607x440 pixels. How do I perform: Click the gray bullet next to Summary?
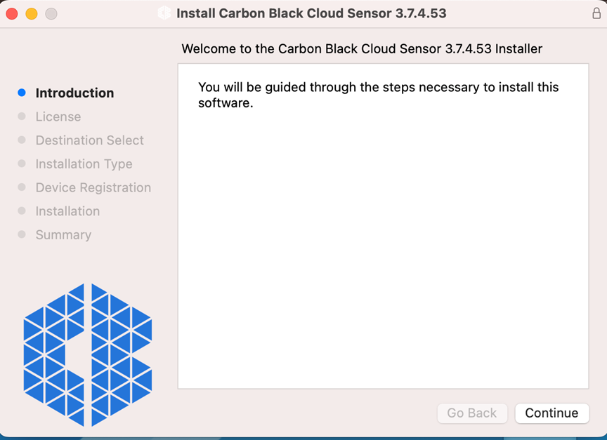pyautogui.click(x=22, y=234)
